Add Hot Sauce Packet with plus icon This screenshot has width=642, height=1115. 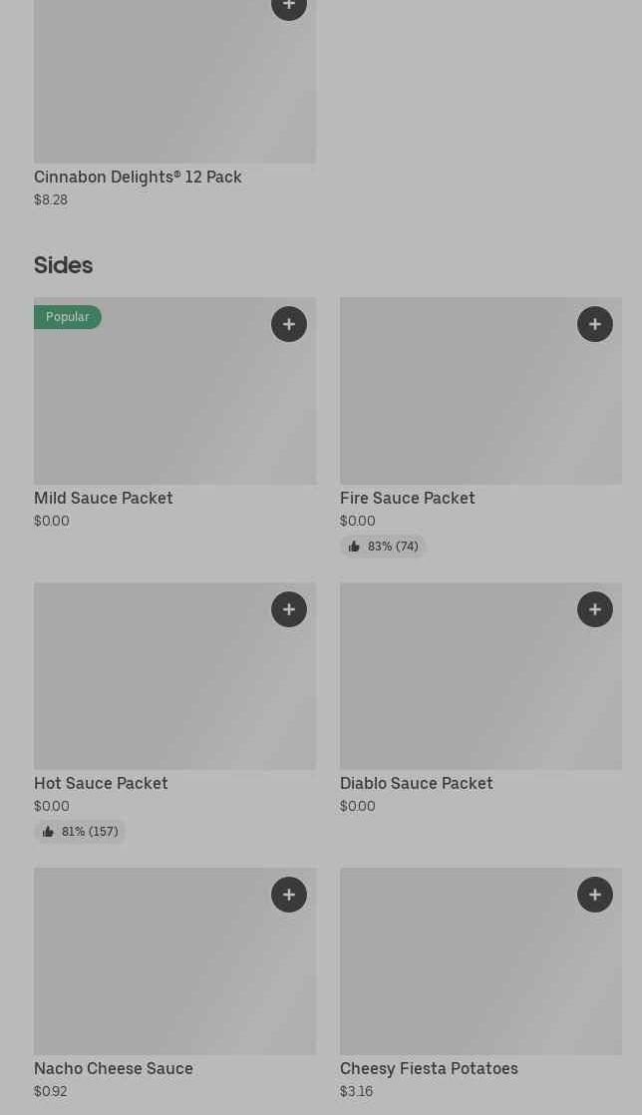tap(289, 609)
